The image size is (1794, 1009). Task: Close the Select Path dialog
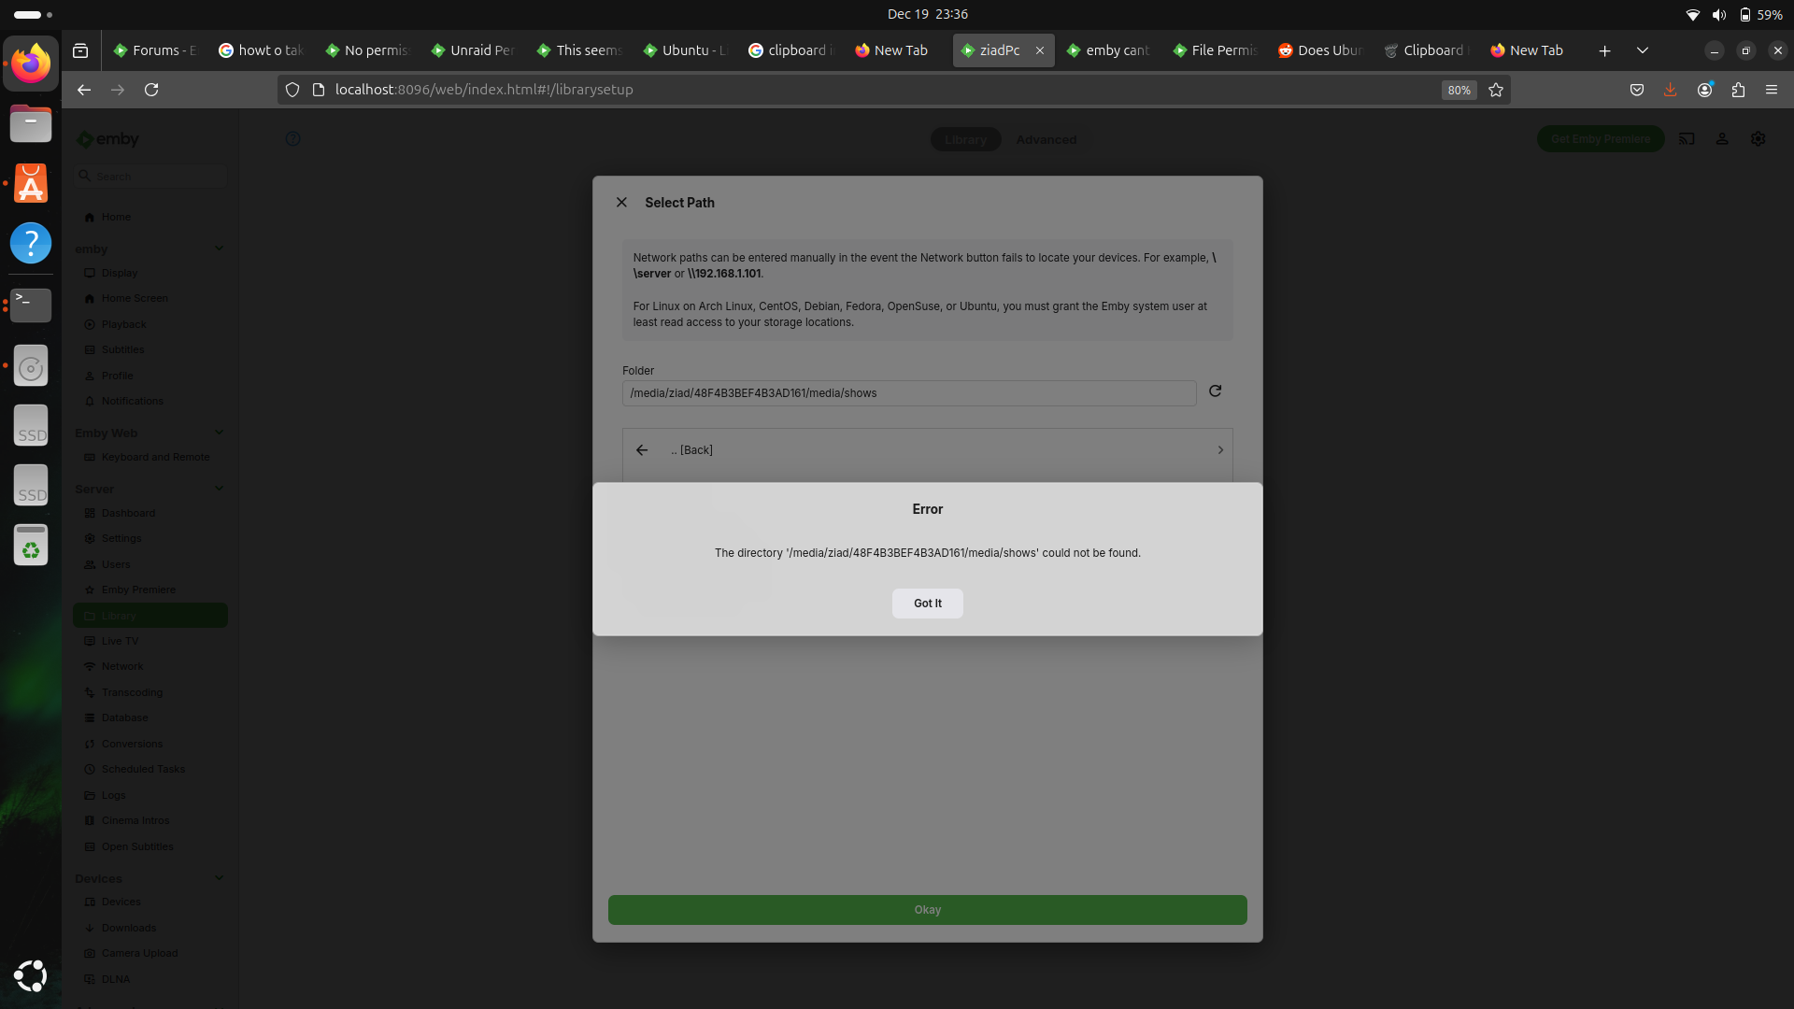click(621, 203)
